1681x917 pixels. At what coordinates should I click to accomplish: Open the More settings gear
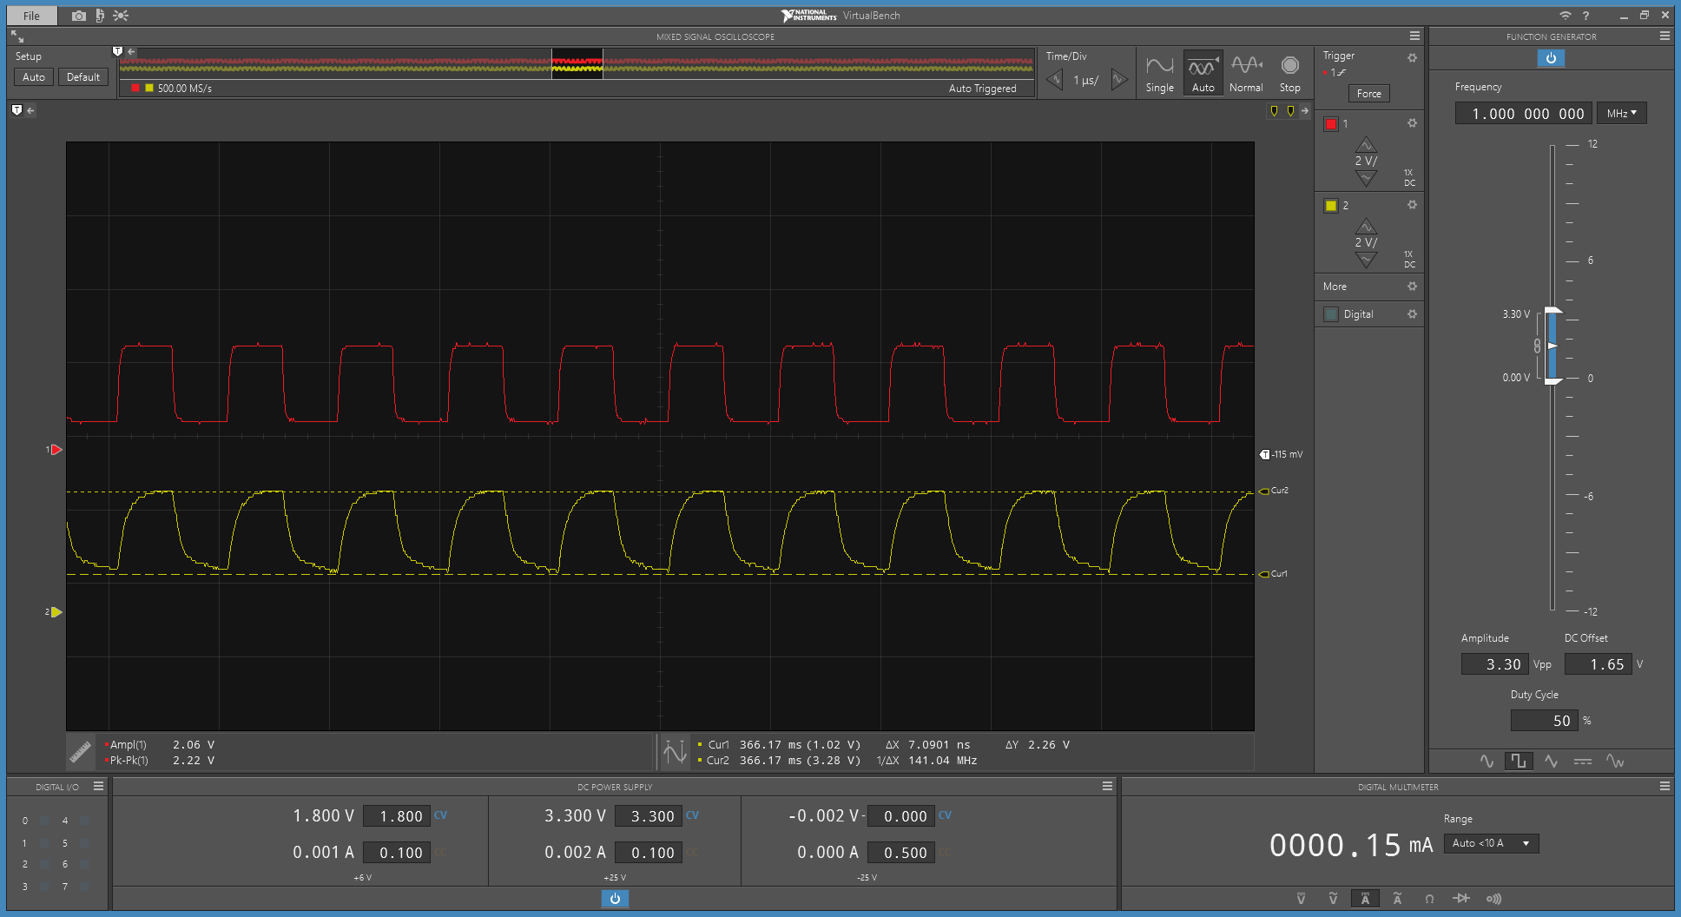[x=1412, y=287]
